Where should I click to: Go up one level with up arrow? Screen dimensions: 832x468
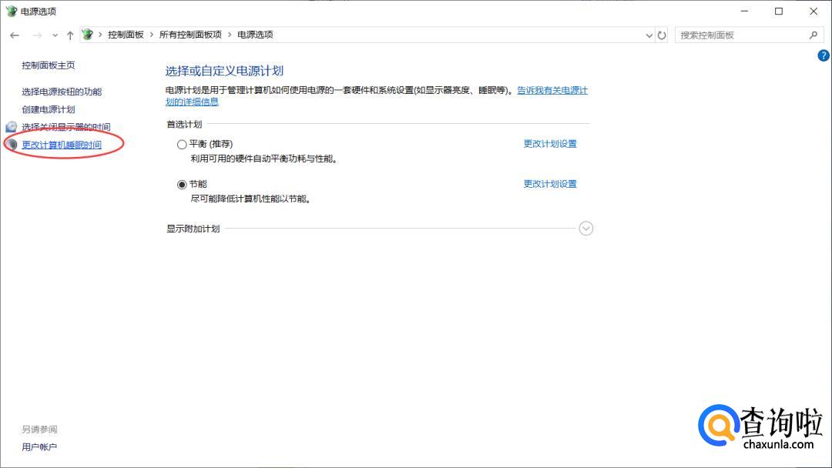click(x=70, y=35)
